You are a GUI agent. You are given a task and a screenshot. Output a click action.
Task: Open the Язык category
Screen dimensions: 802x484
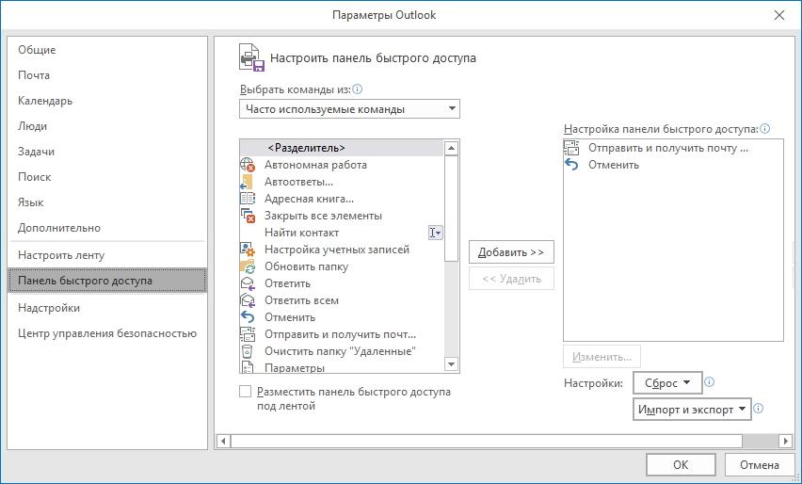[31, 202]
